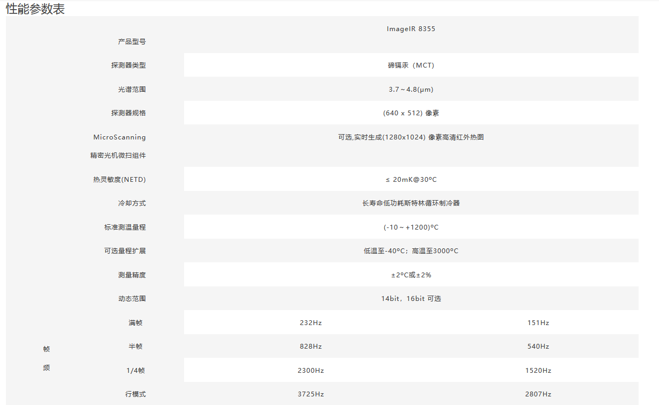659x405 pixels.
Task: Click the 2807Hz line-mode value
Action: [x=538, y=394]
